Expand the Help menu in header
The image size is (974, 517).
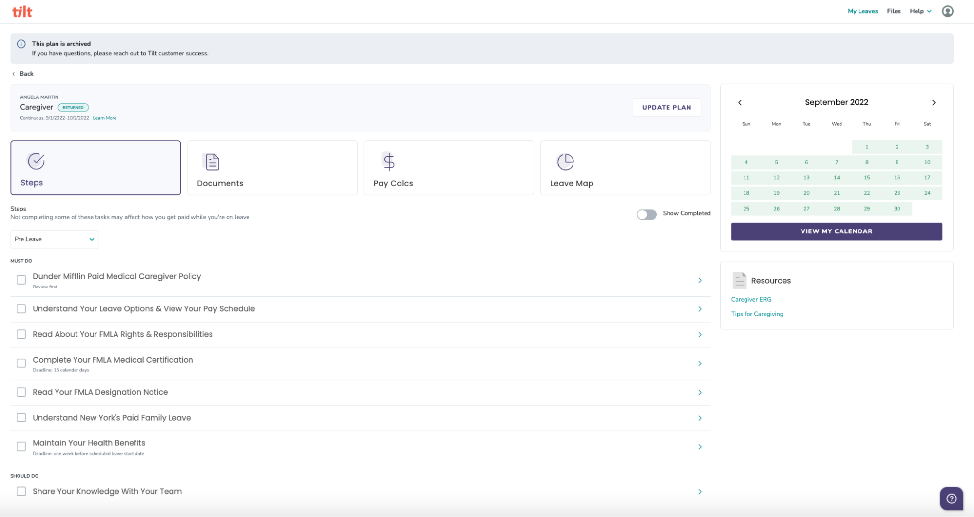point(920,11)
